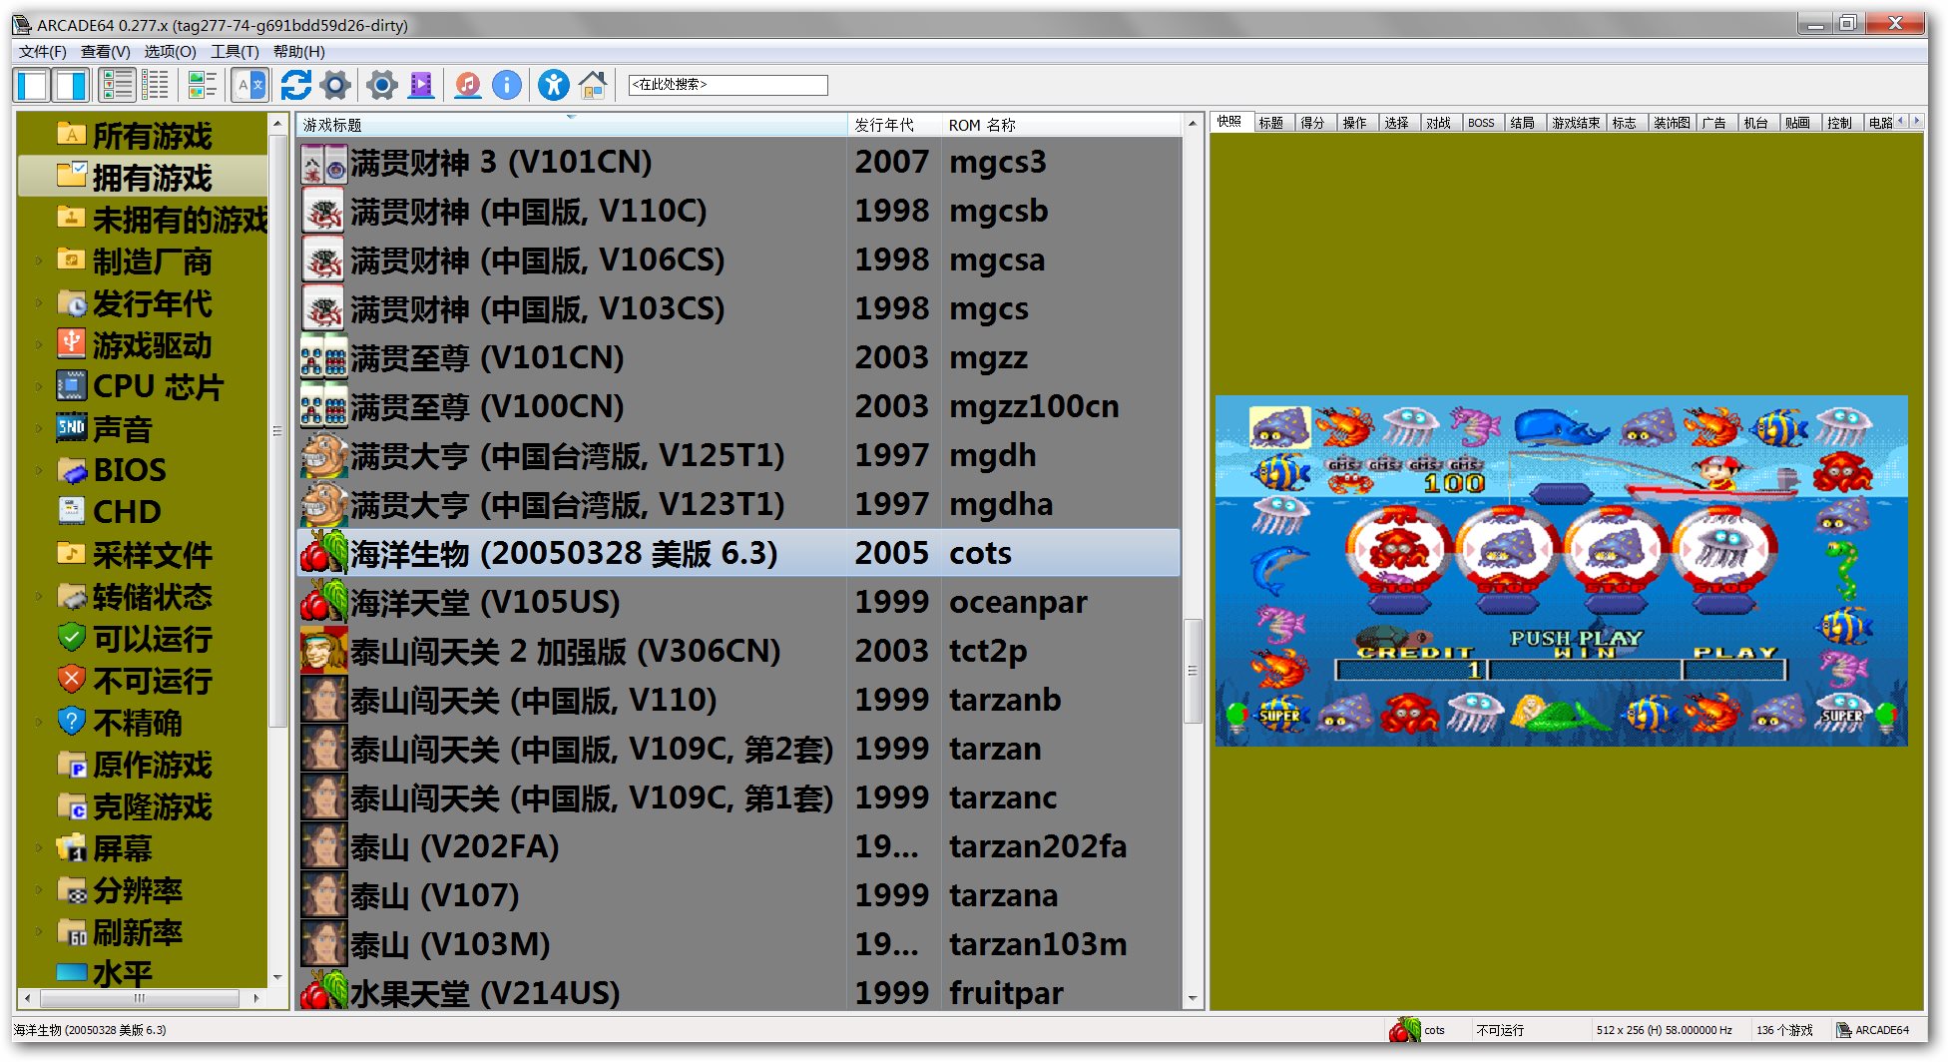Click the 声音 SND icon

pos(71,427)
